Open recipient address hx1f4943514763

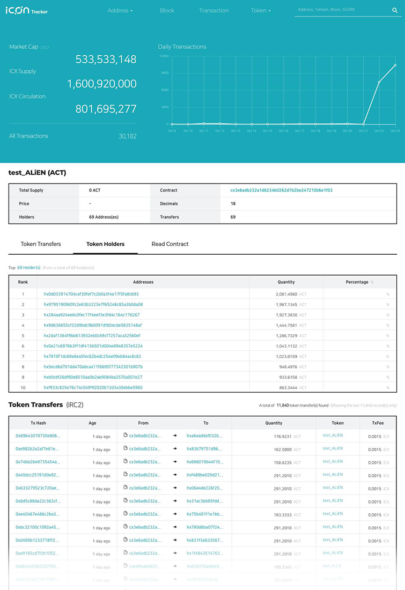pyautogui.click(x=205, y=553)
